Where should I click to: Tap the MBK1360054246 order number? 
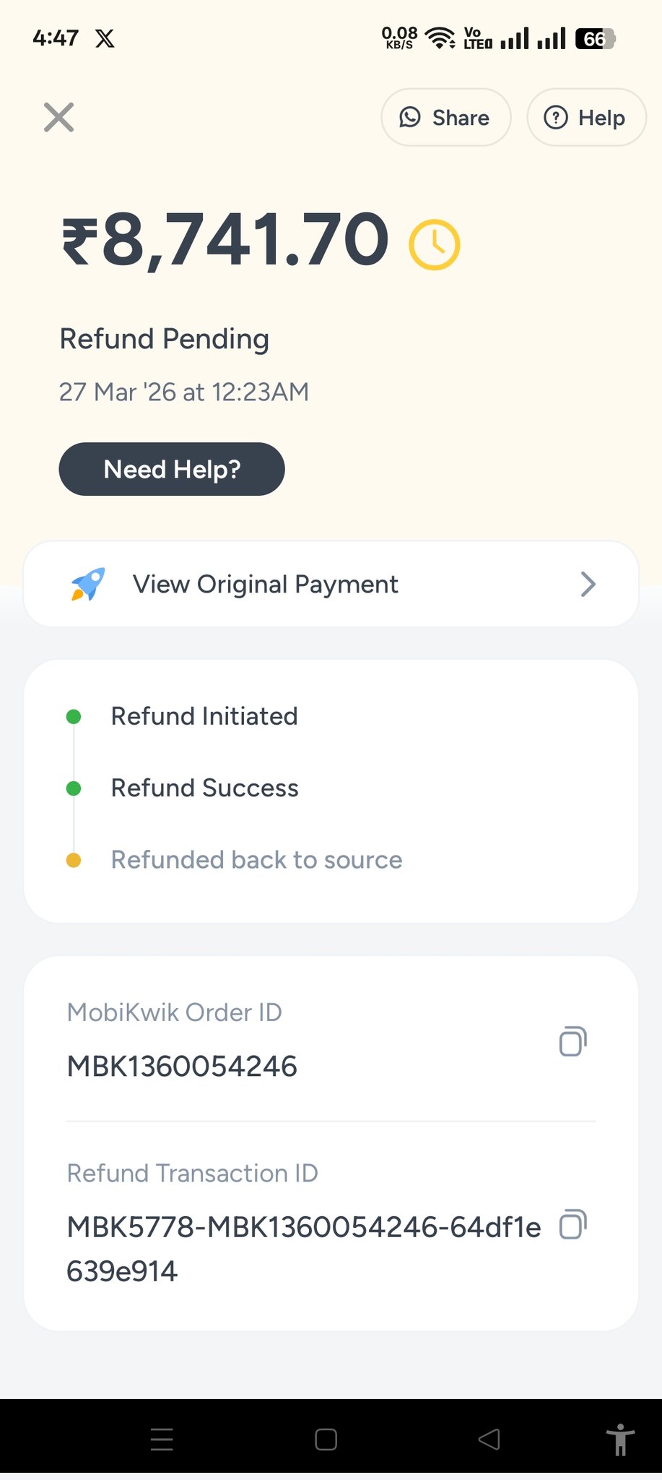click(182, 1067)
